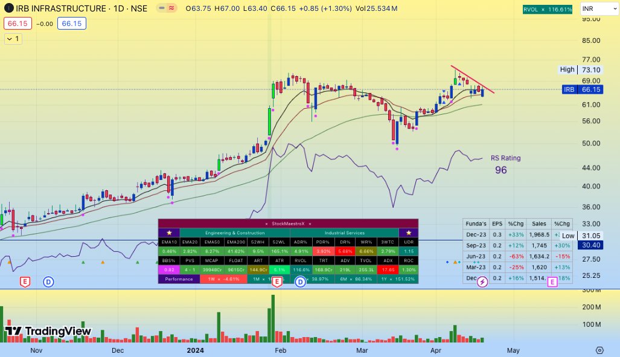
Task: Click the ≈ approximate-price icon beside the symbol title
Action: tap(172, 8)
